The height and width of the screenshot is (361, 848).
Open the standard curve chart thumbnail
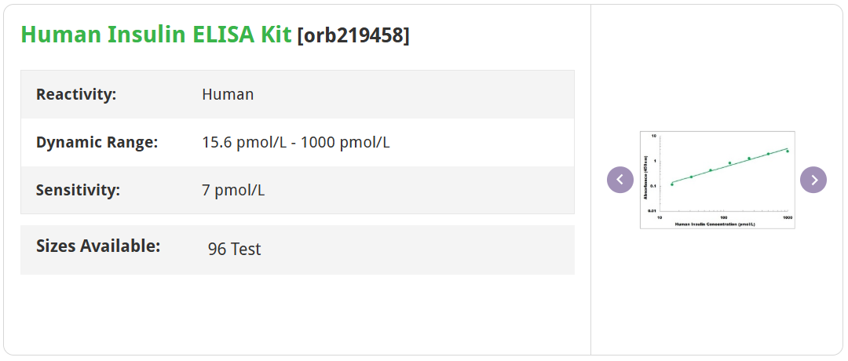point(717,180)
